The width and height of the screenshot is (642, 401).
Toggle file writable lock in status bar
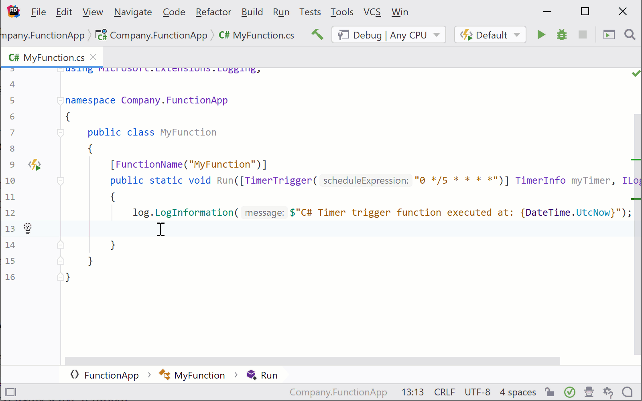(549, 392)
